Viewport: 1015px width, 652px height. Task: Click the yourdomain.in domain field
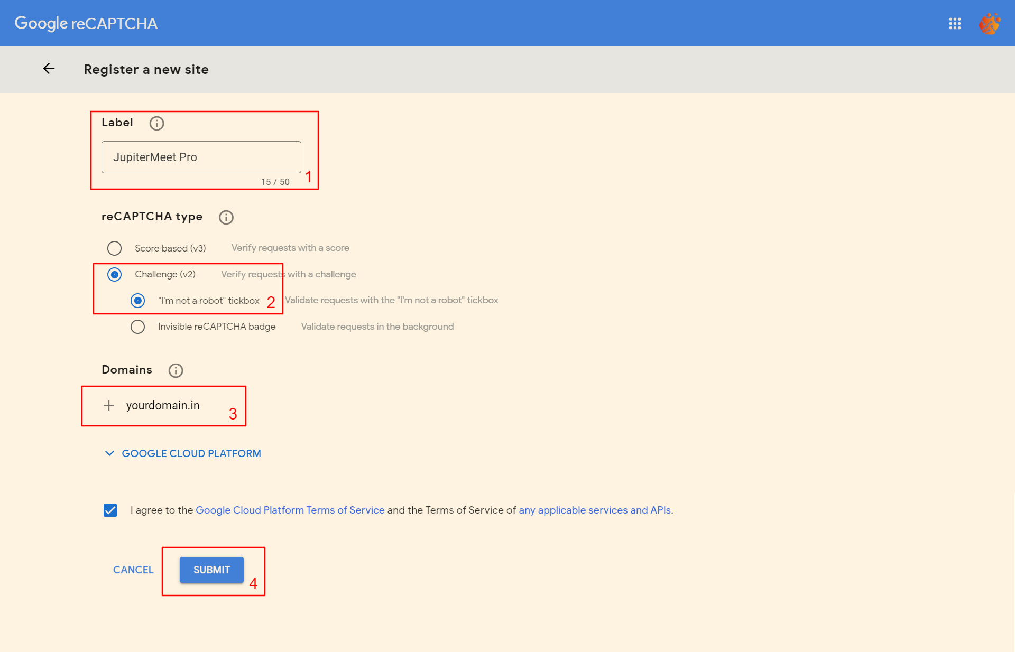click(x=163, y=405)
